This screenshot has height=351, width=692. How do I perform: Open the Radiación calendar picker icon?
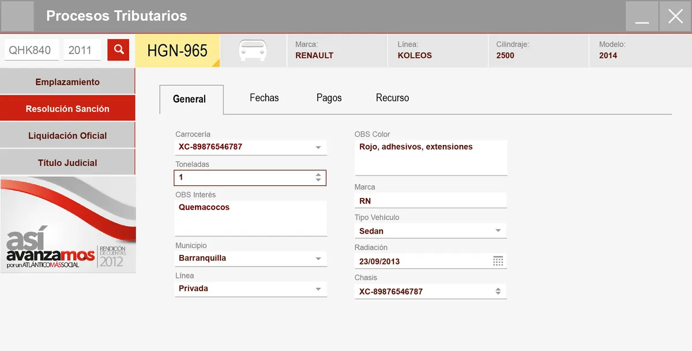[x=498, y=261]
